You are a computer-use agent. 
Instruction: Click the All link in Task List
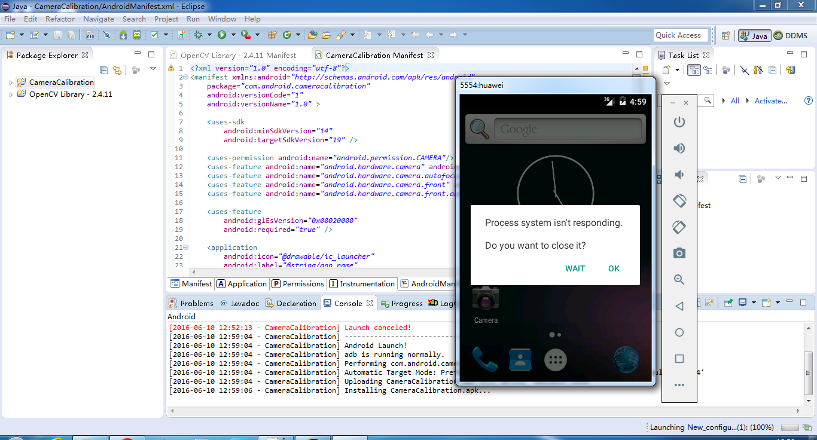pos(735,101)
